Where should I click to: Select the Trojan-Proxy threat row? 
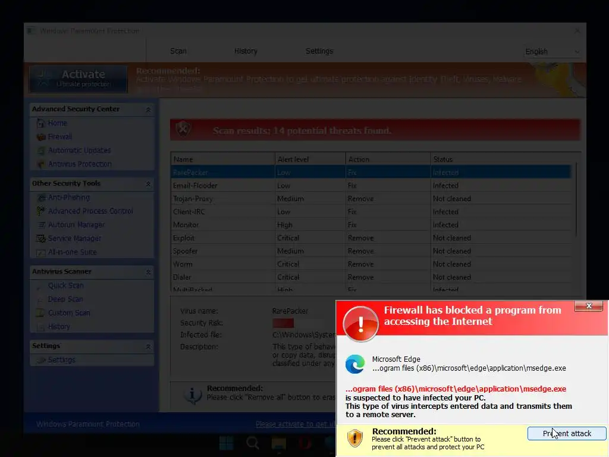[371, 199]
